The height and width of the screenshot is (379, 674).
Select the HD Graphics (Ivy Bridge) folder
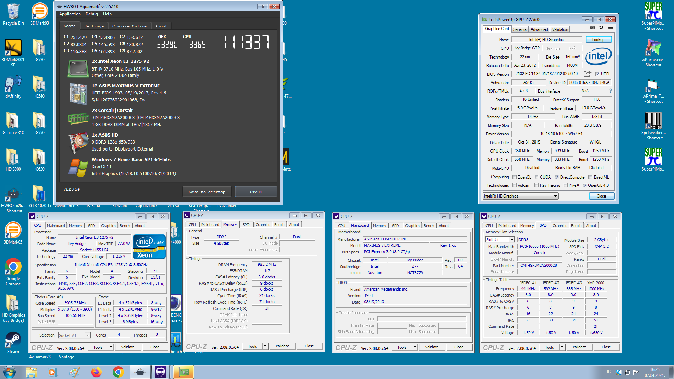point(13,309)
